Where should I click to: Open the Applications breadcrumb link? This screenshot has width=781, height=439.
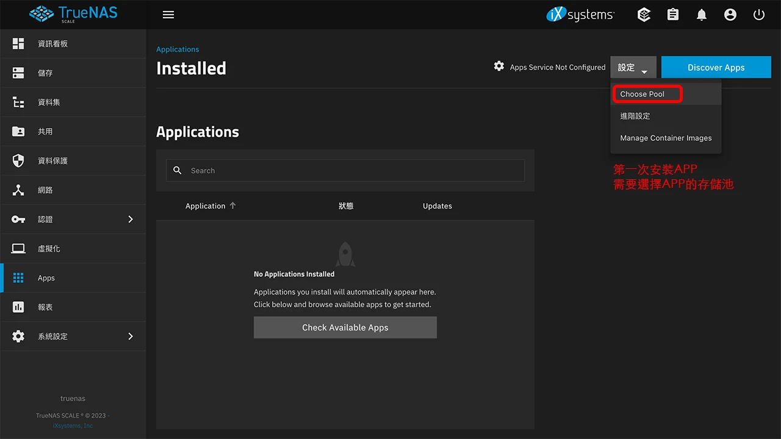tap(178, 49)
